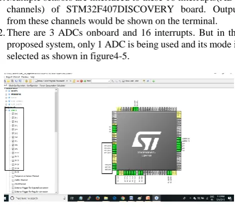Open Google Chrome from the taskbar

pos(123,198)
